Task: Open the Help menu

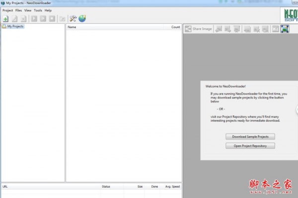Action: tap(48, 10)
